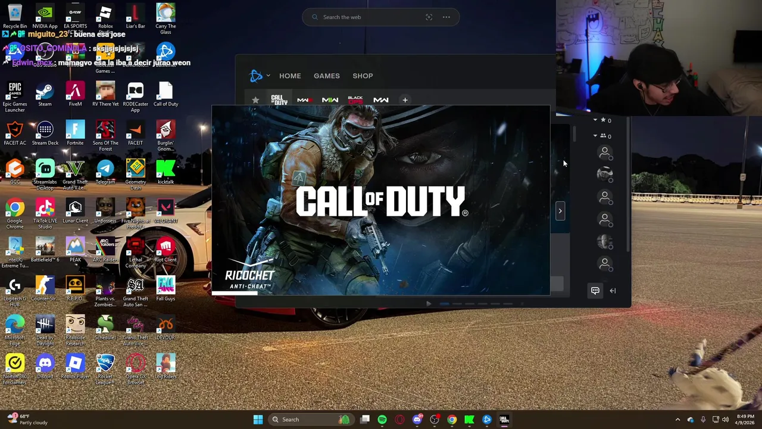Open the Lethal Company desktop shortcut
This screenshot has height=429, width=762.
coord(135,253)
